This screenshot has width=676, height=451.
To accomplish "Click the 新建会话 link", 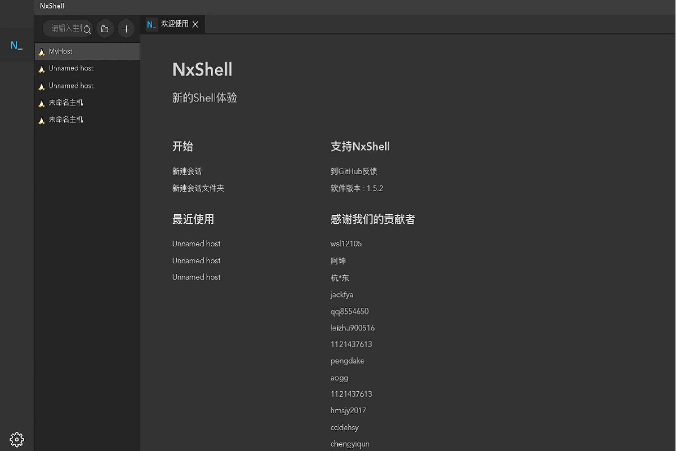I will 187,171.
